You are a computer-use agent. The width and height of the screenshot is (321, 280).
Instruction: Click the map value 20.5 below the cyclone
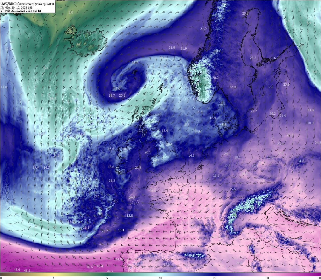(x=122, y=95)
